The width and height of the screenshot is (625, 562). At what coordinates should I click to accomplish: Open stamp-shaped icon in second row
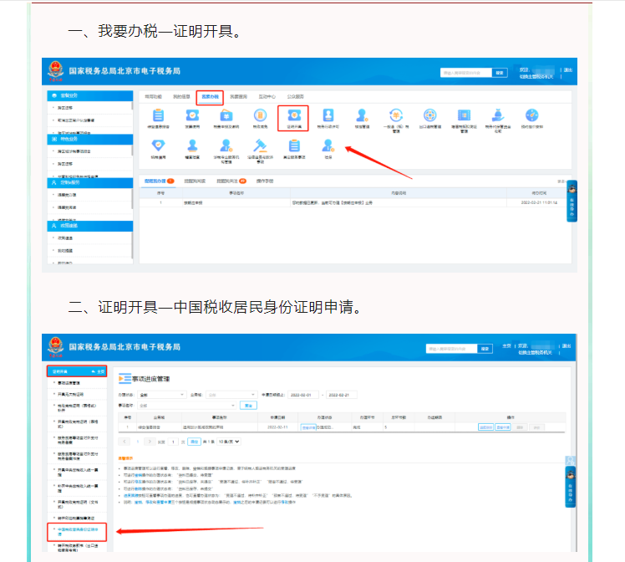192,146
